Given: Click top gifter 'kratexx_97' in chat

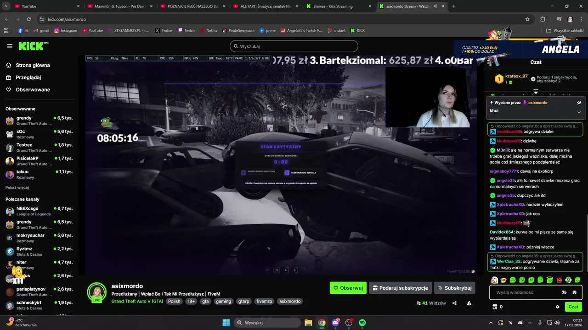Looking at the screenshot, I should [x=516, y=77].
